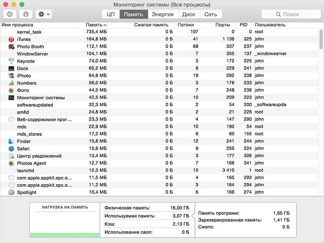
Task: Click the Photo Booth icon
Action: tap(12, 46)
